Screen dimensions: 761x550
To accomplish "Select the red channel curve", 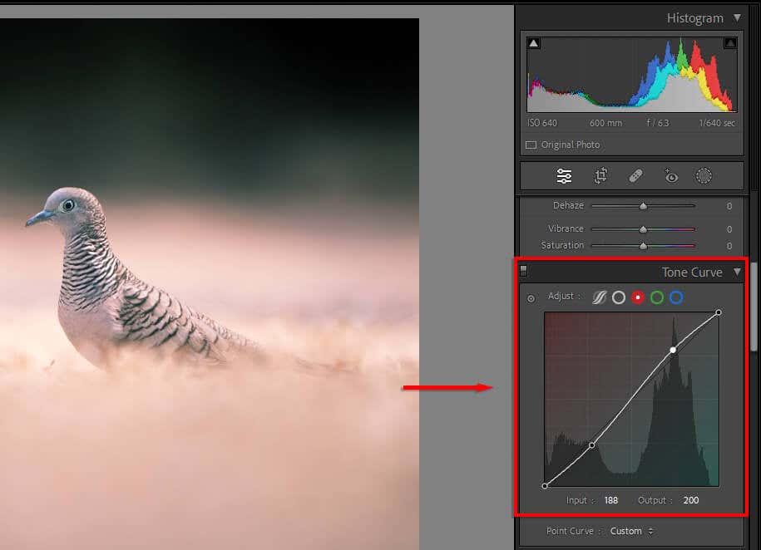I will click(638, 297).
